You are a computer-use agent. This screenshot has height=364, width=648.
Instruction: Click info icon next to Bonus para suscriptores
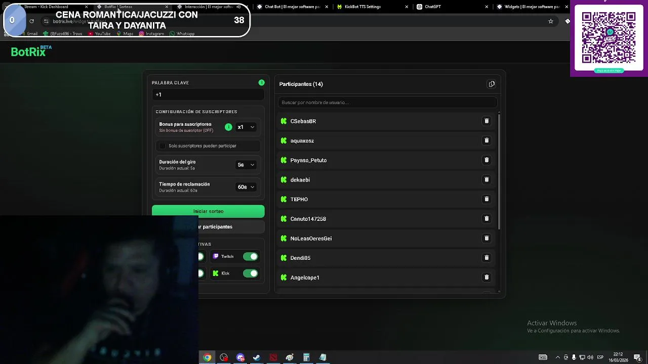click(x=228, y=127)
